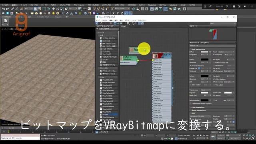Click the navigator preview thumbnail
Viewport: 256px width, 144px height.
(x=214, y=34)
